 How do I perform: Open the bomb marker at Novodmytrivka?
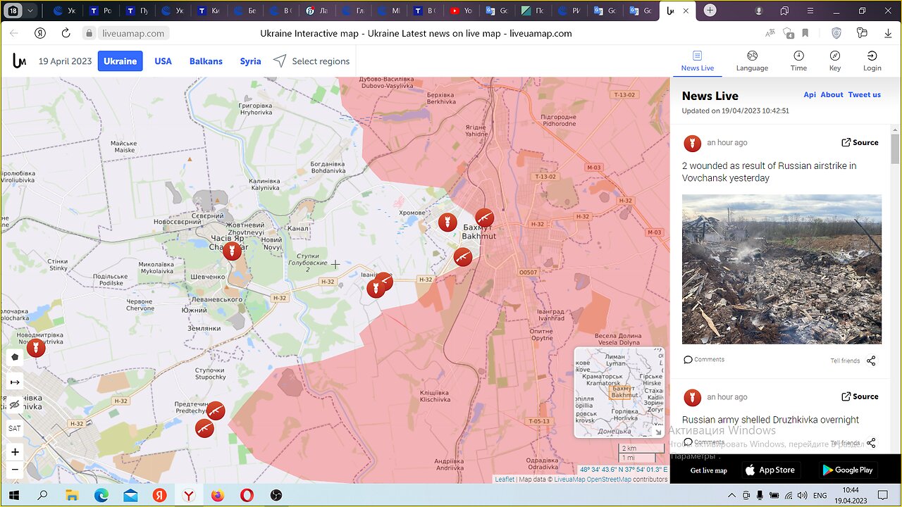pos(36,347)
